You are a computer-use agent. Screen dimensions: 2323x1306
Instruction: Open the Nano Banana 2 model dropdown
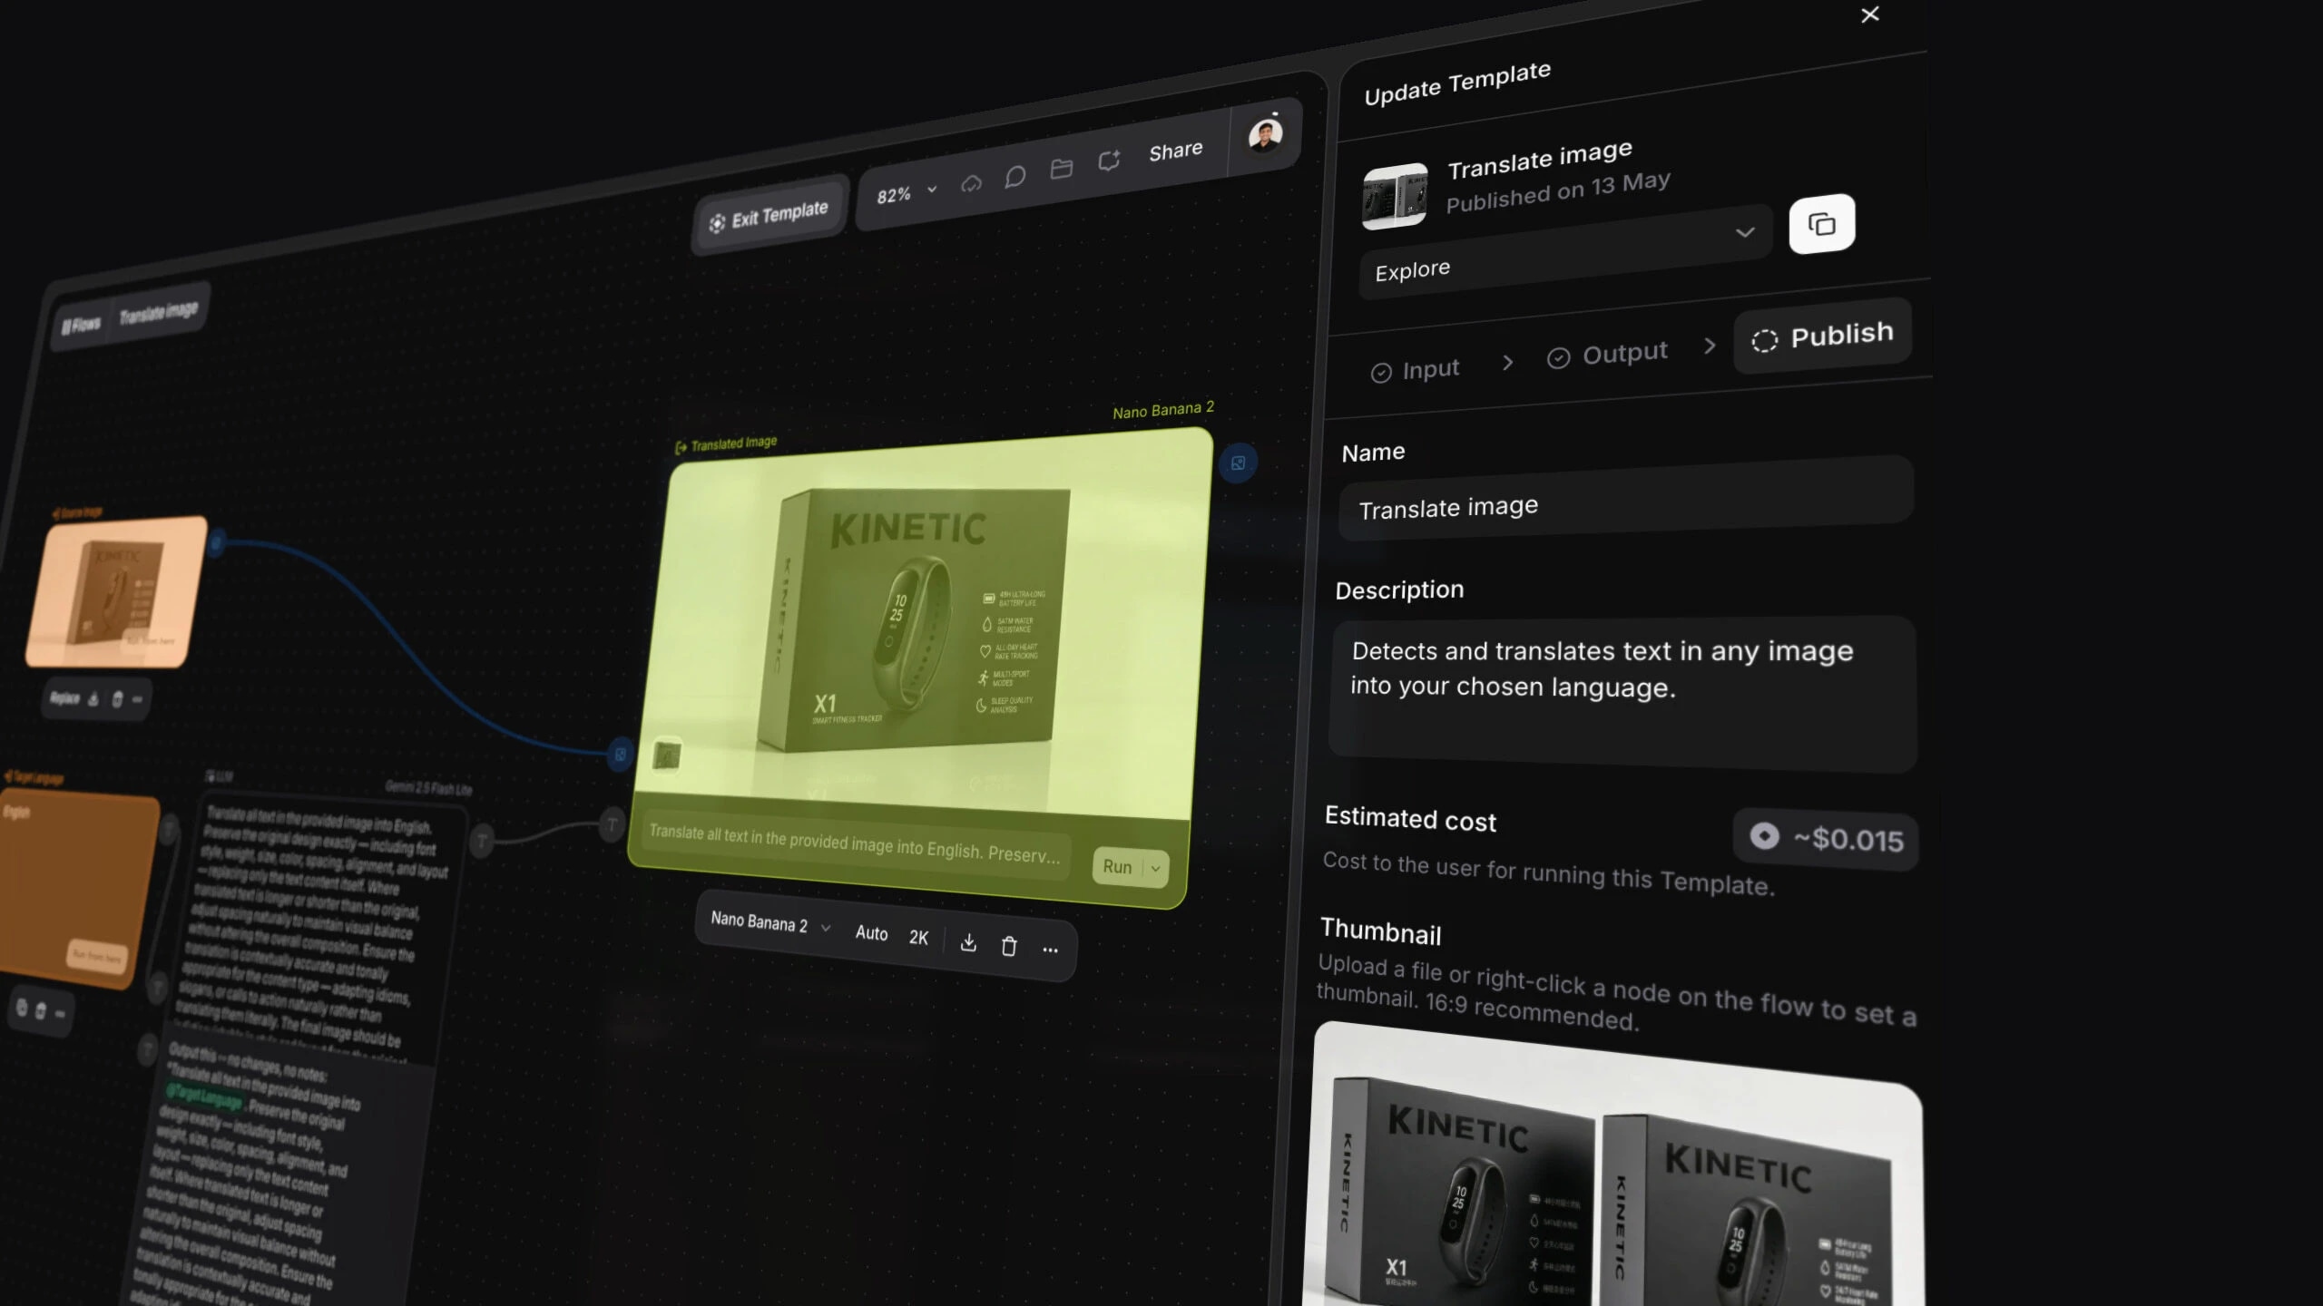[x=770, y=923]
